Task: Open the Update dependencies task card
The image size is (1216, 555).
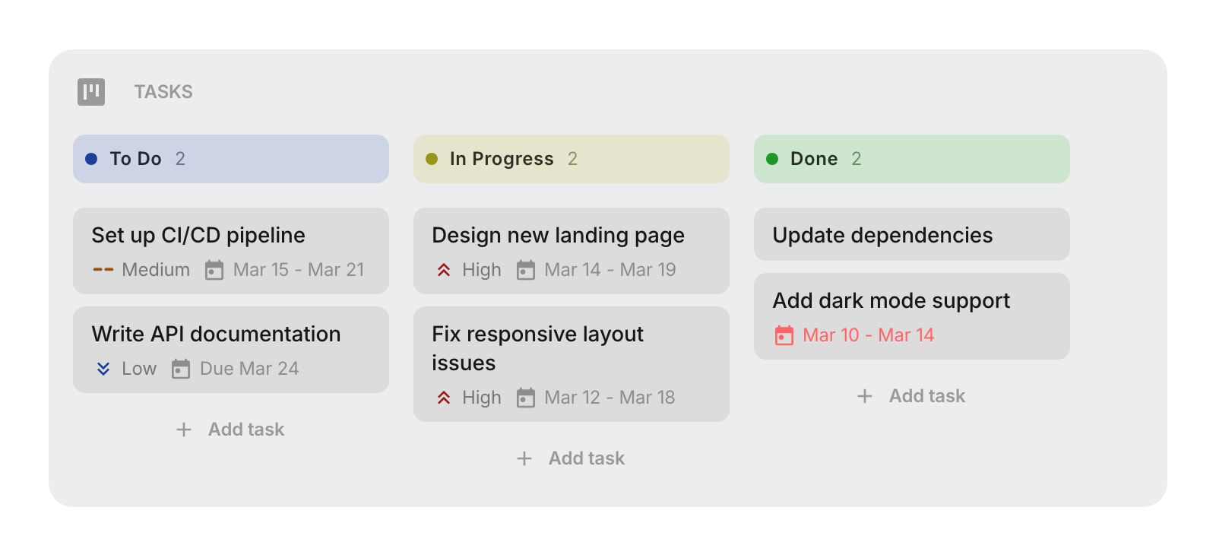Action: [x=911, y=235]
